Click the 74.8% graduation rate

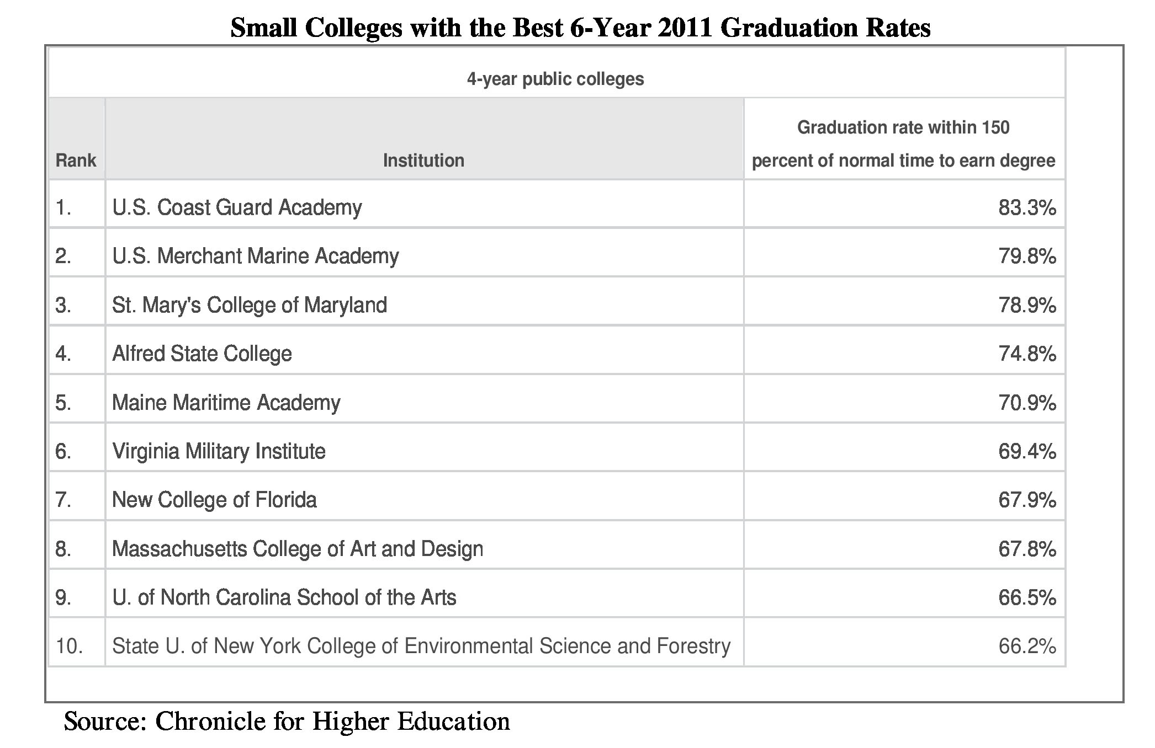coord(1026,354)
